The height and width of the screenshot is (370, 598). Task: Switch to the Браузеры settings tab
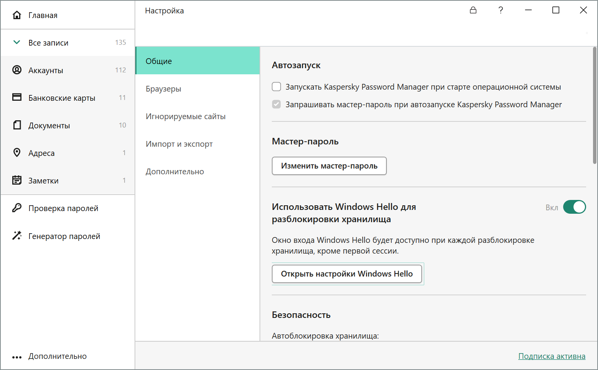click(x=163, y=89)
